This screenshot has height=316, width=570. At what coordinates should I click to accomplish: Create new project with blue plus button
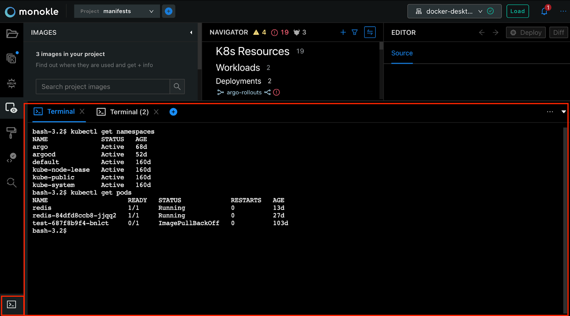click(x=169, y=11)
